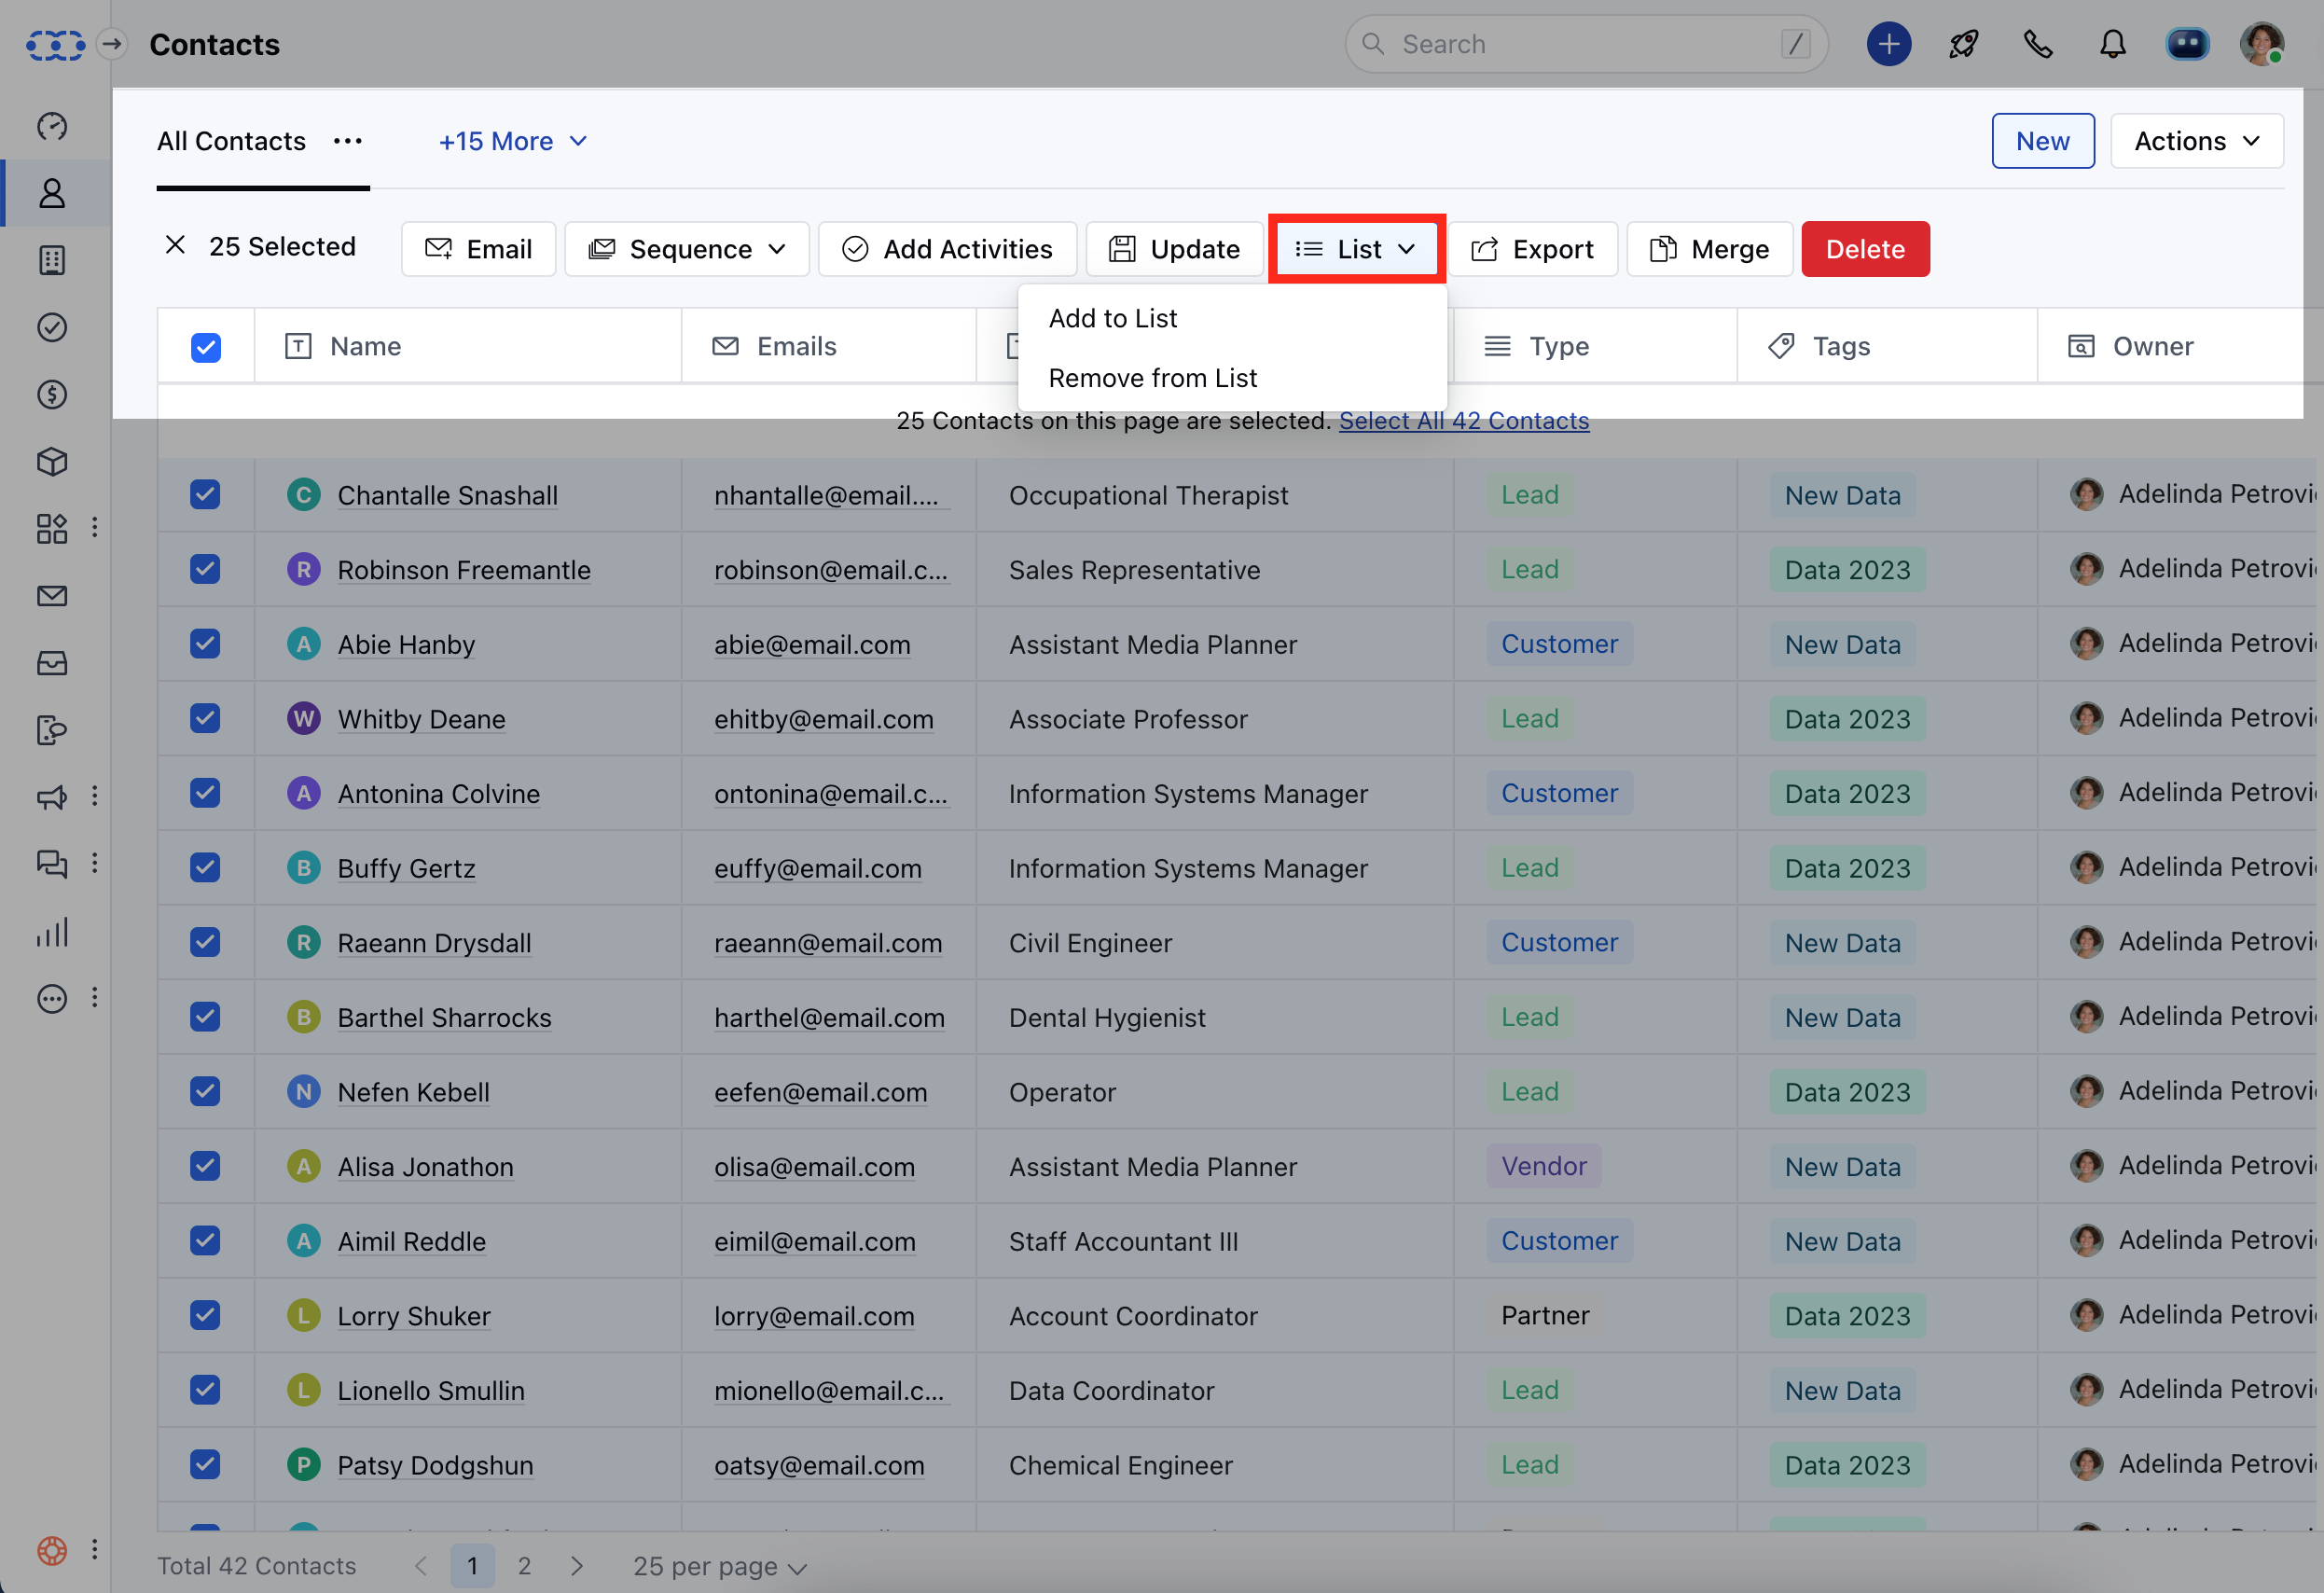Open the Campaigns megaphone icon in sidebar
The image size is (2324, 1593).
click(52, 797)
